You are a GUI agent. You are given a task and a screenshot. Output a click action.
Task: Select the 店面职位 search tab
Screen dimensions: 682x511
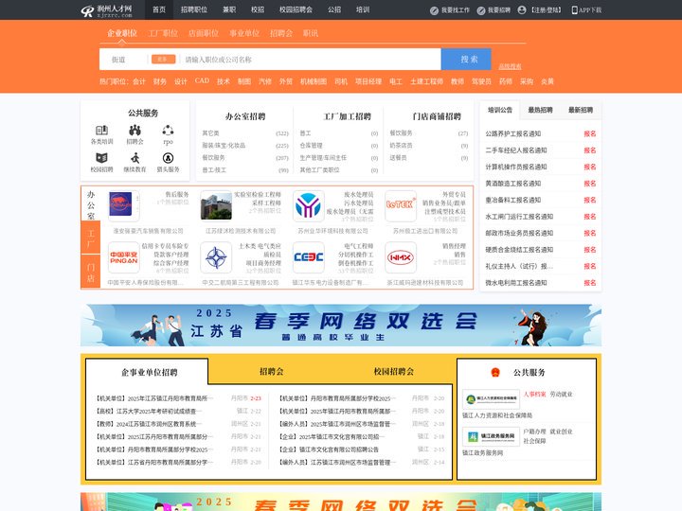point(204,33)
